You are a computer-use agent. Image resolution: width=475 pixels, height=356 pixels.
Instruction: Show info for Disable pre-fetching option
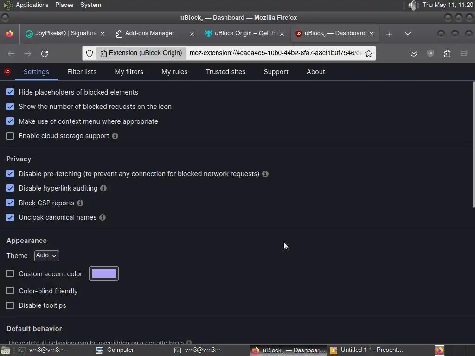(x=265, y=174)
